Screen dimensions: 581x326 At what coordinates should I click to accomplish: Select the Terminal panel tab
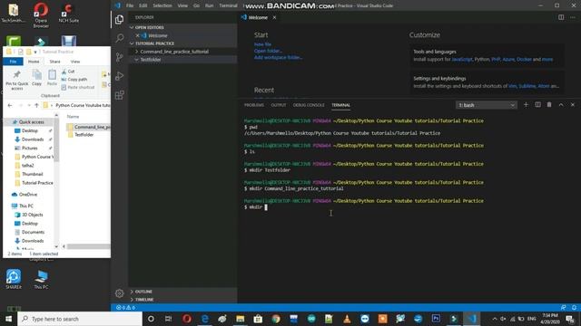point(341,105)
